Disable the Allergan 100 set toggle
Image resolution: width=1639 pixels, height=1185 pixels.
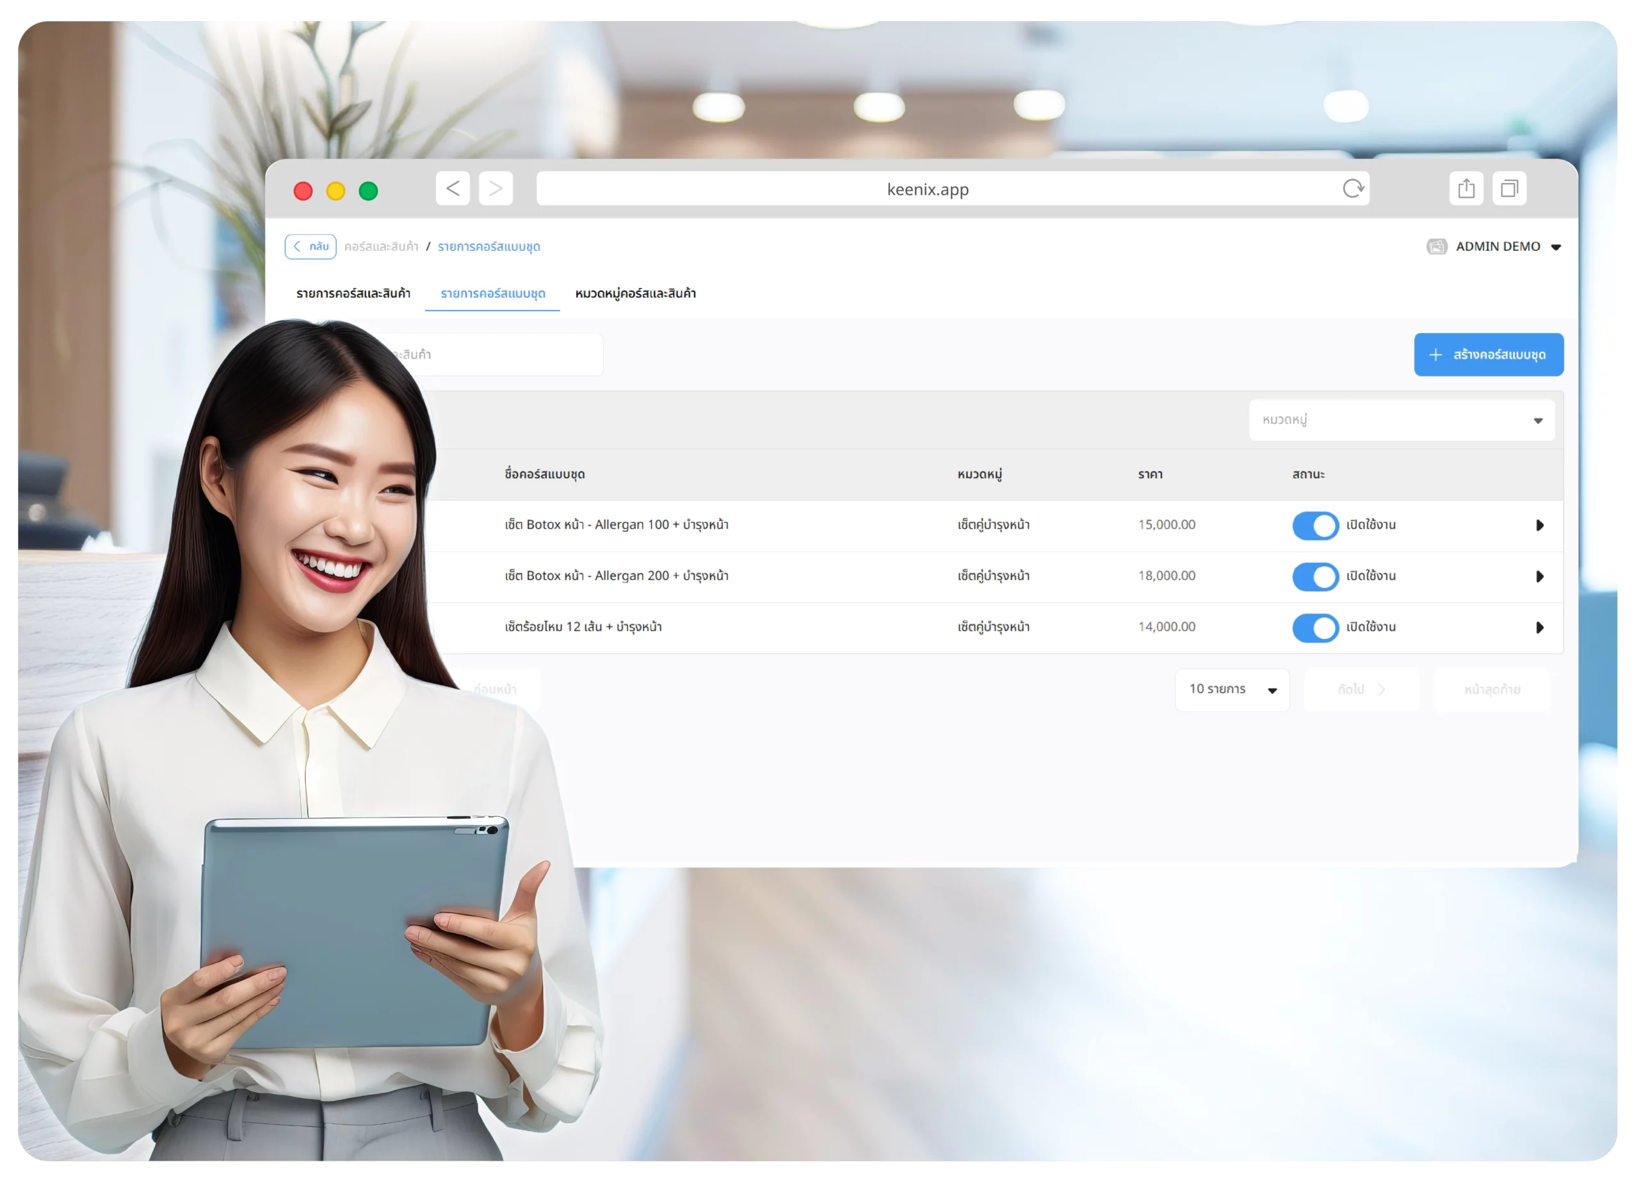click(x=1314, y=526)
